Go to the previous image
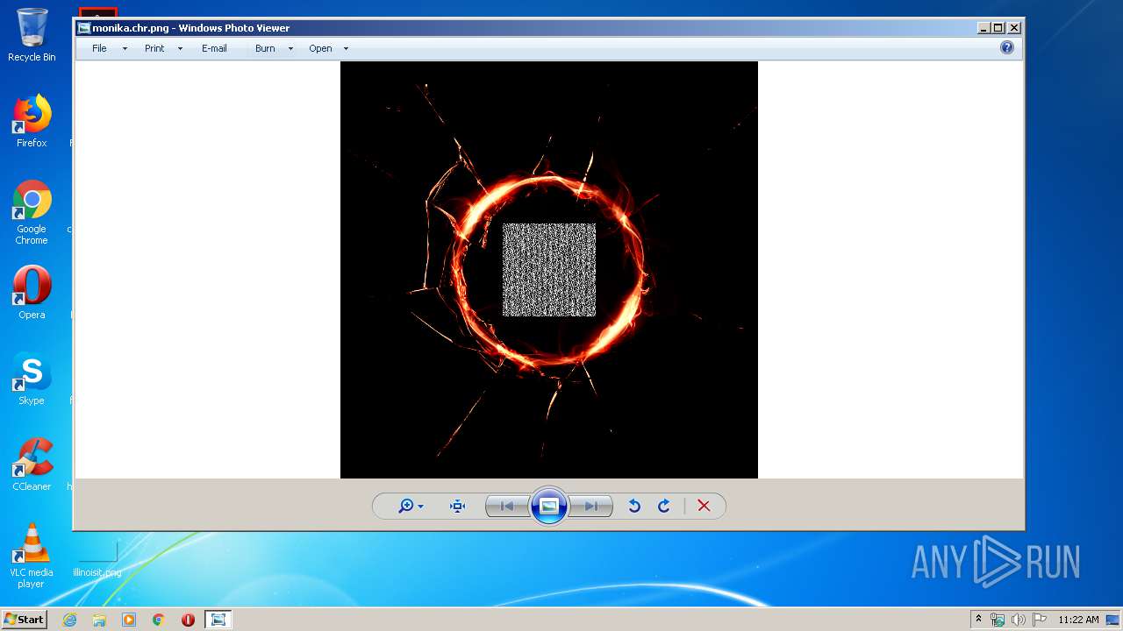The width and height of the screenshot is (1123, 631). click(x=507, y=506)
